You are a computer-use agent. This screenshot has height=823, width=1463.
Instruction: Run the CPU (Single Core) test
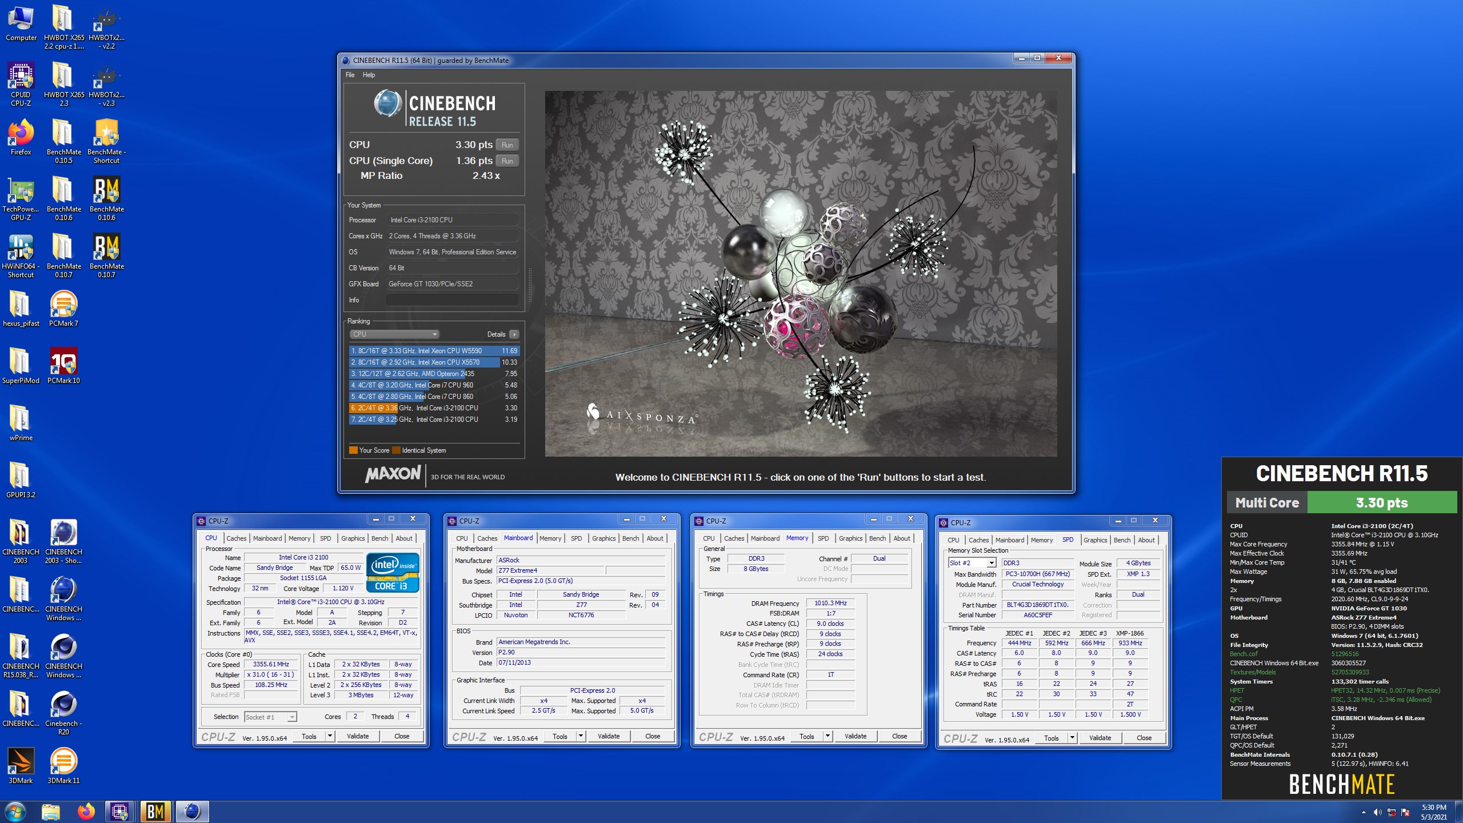(x=507, y=161)
